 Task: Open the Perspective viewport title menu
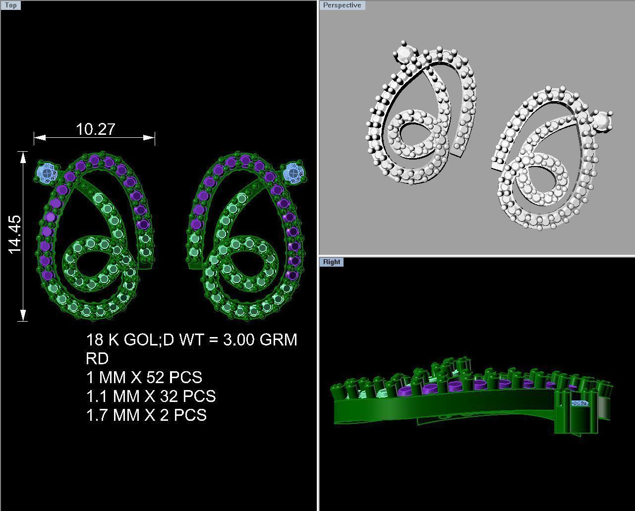(342, 5)
